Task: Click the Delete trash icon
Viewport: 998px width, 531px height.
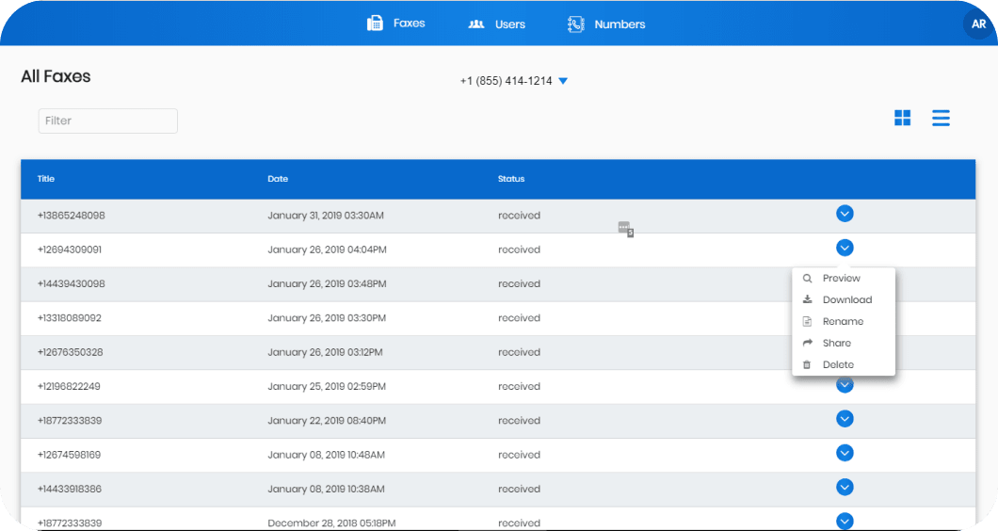Action: click(x=807, y=364)
